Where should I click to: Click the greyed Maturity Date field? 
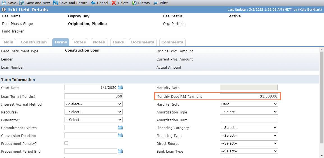point(249,87)
